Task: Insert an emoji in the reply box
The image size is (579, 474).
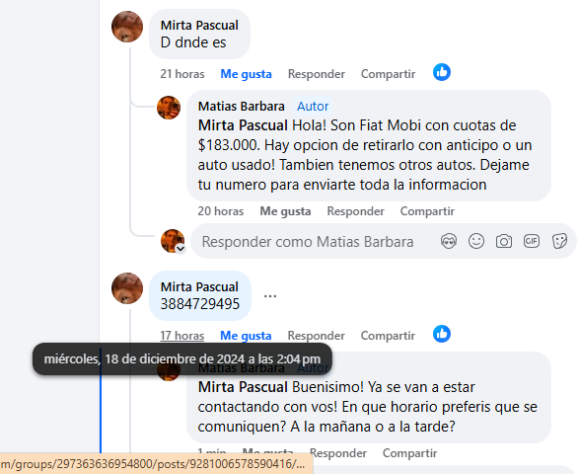Action: tap(476, 241)
